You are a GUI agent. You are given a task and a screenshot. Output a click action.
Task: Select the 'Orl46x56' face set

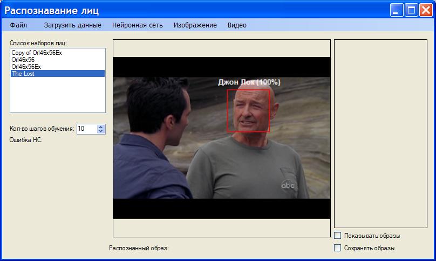[x=58, y=60]
